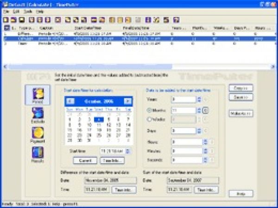The width and height of the screenshot is (278, 208).
Task: Click the Days spinner arrows
Action: tap(199, 131)
